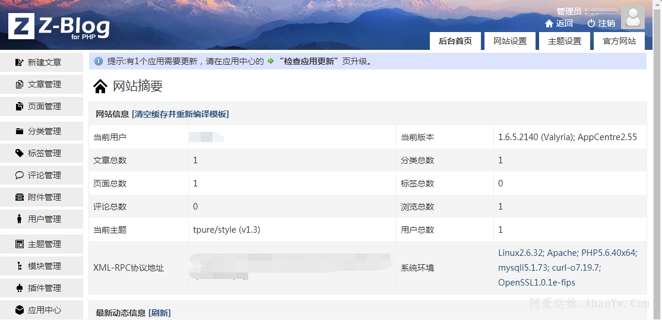
Task: Select the module management icon
Action: point(20,266)
